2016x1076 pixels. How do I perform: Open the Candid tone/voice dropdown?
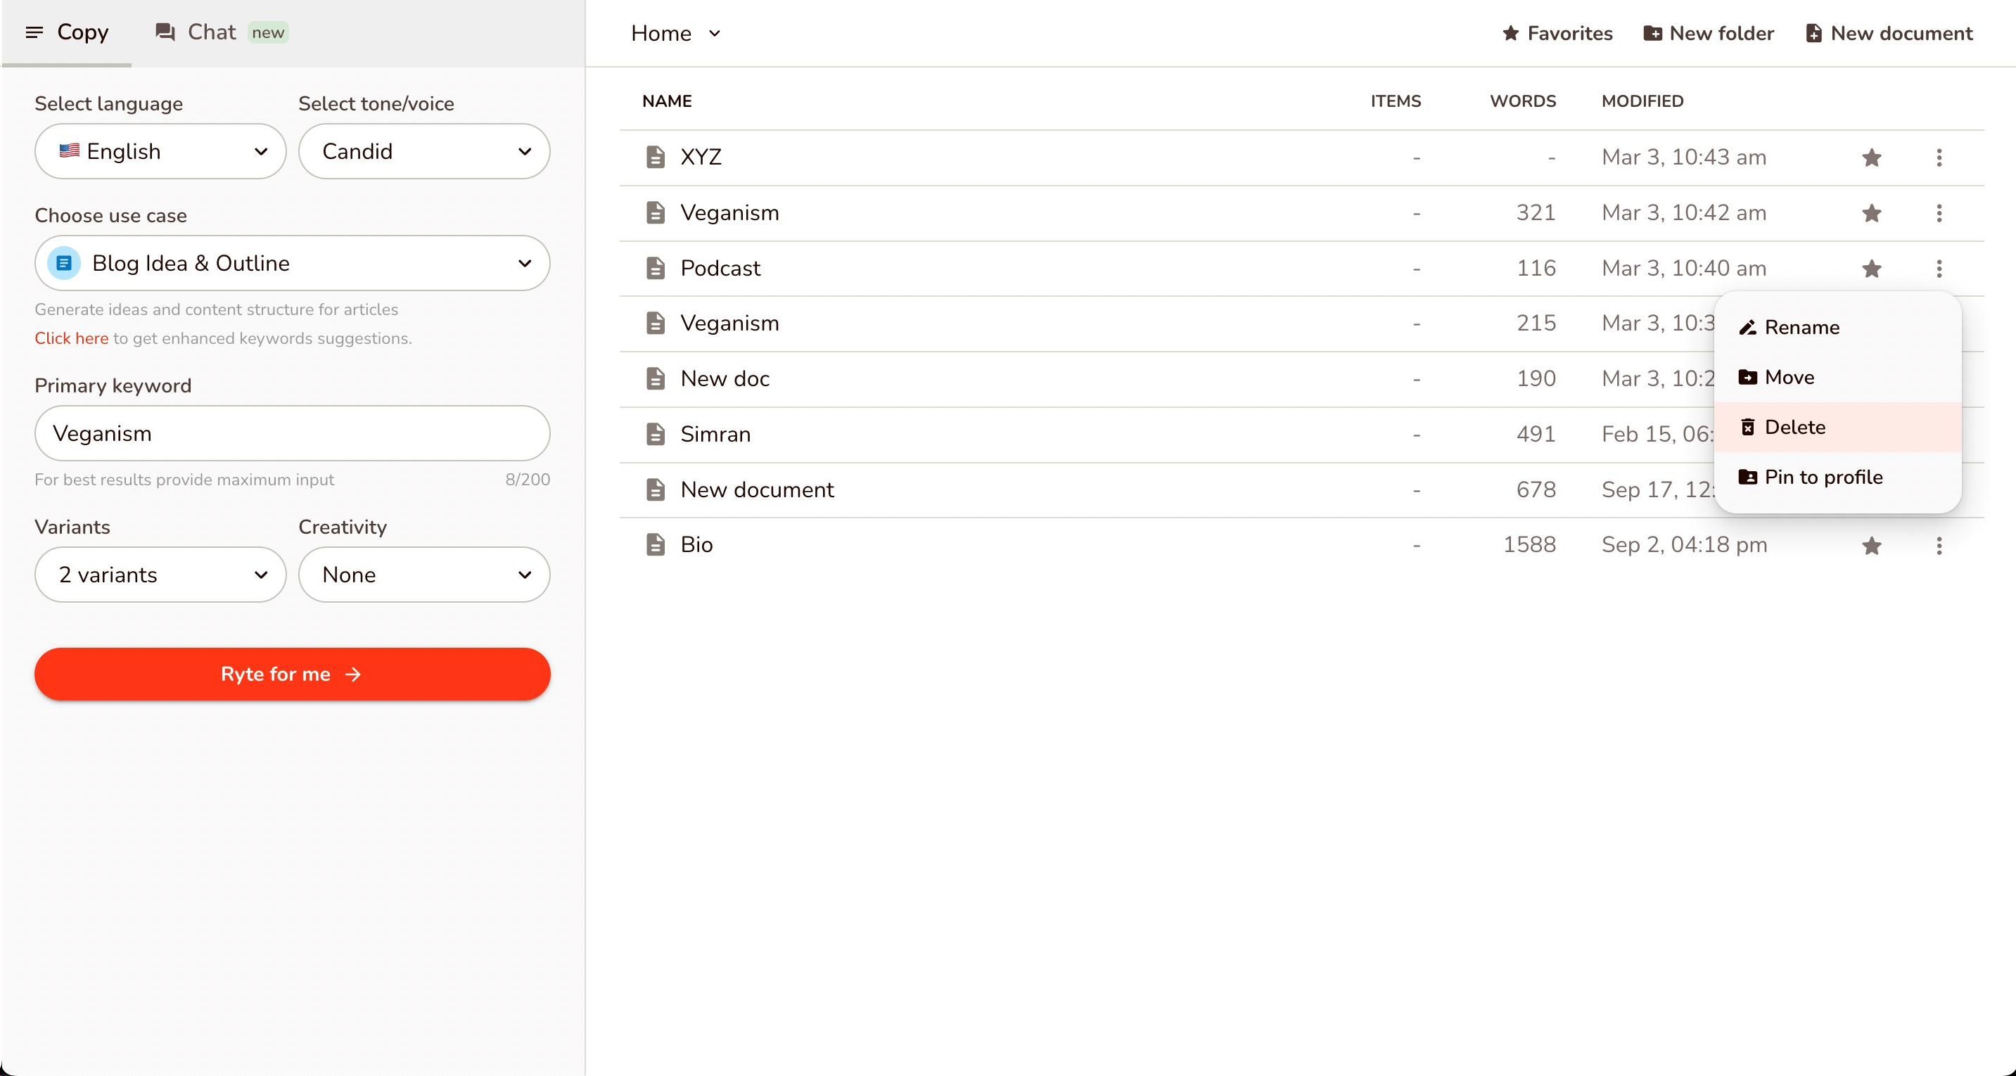(x=423, y=151)
